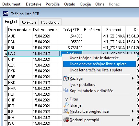Switch to the Podrobnosti tab

50,22
